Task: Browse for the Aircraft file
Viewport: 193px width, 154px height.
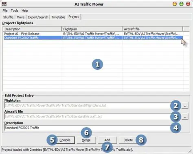Action: click(x=185, y=117)
